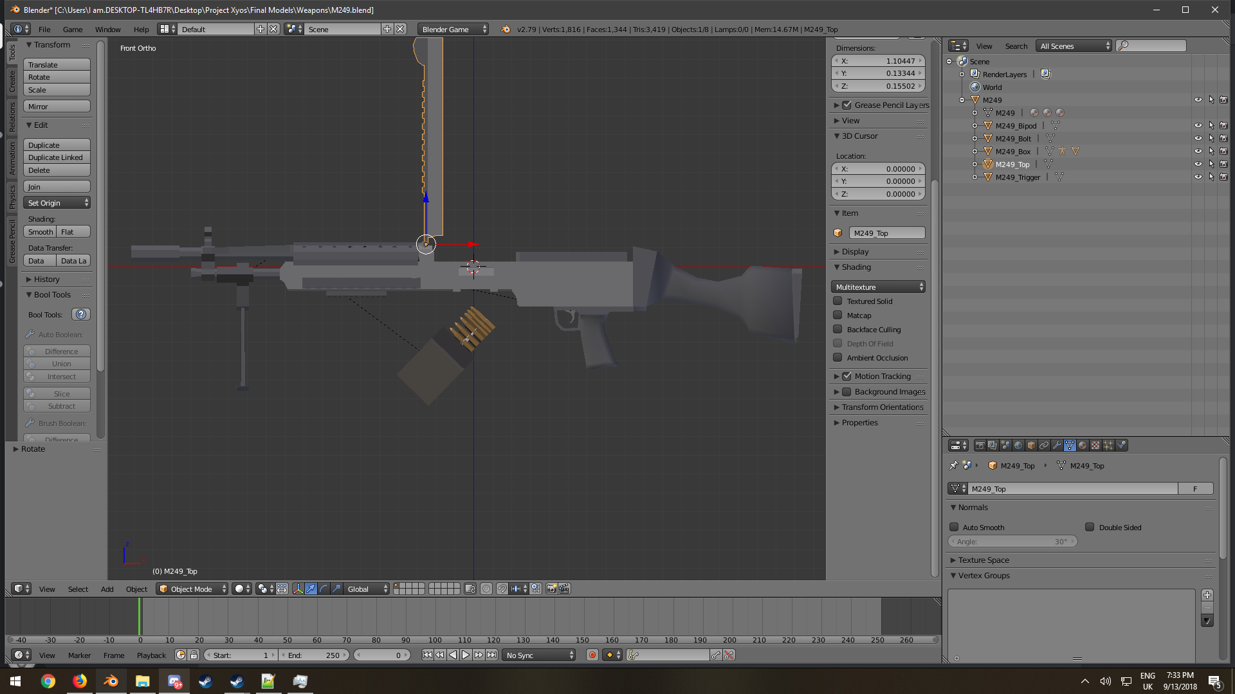Open the No Sync playback dropdown

tap(539, 655)
